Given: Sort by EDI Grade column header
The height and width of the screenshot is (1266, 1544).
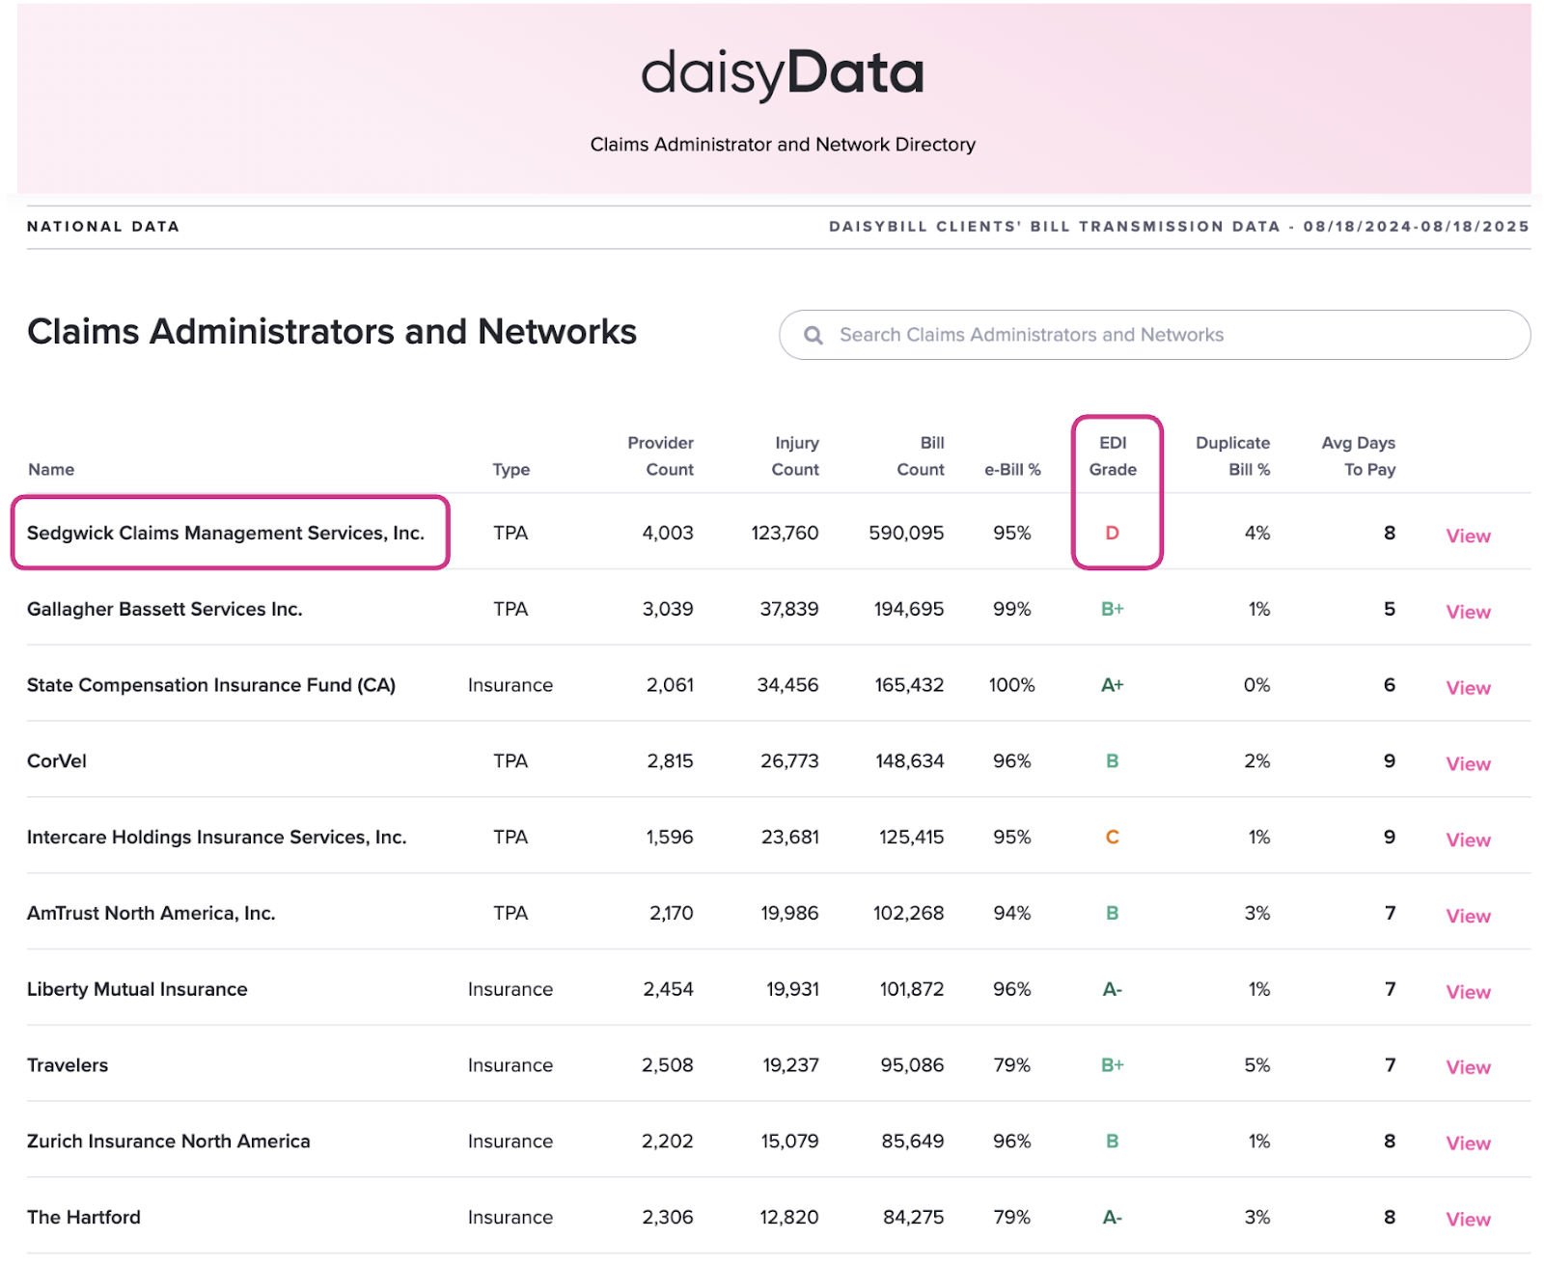Looking at the screenshot, I should [1113, 456].
